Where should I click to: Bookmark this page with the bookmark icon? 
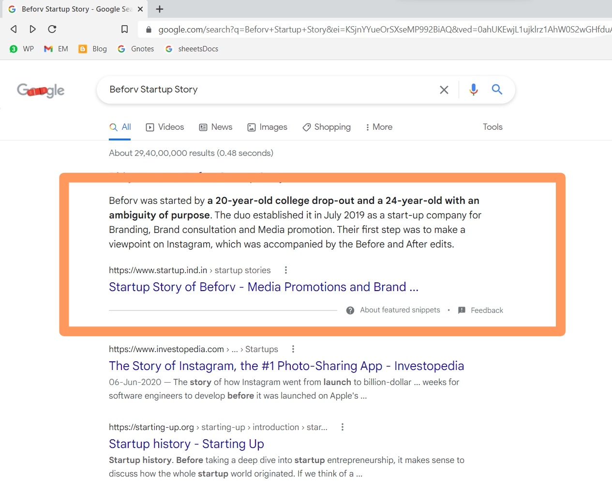[x=124, y=29]
